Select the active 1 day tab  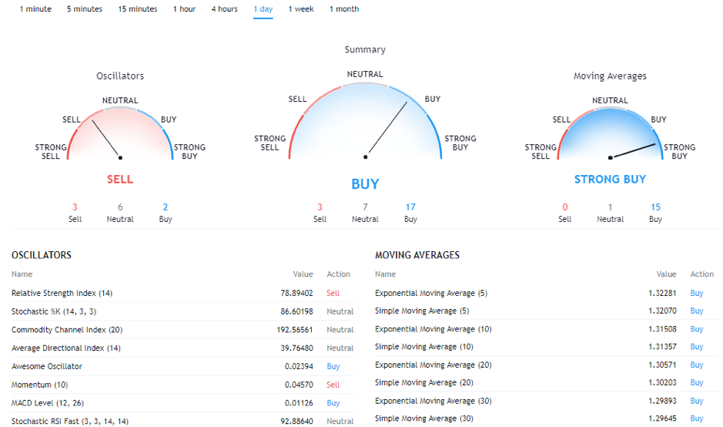pos(263,9)
